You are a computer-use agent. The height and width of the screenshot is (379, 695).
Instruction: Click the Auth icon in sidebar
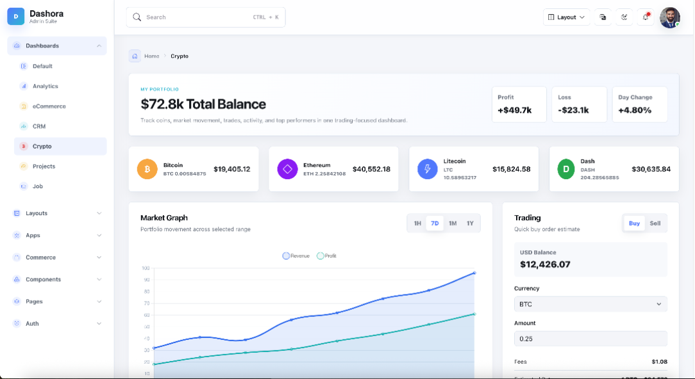pos(17,324)
